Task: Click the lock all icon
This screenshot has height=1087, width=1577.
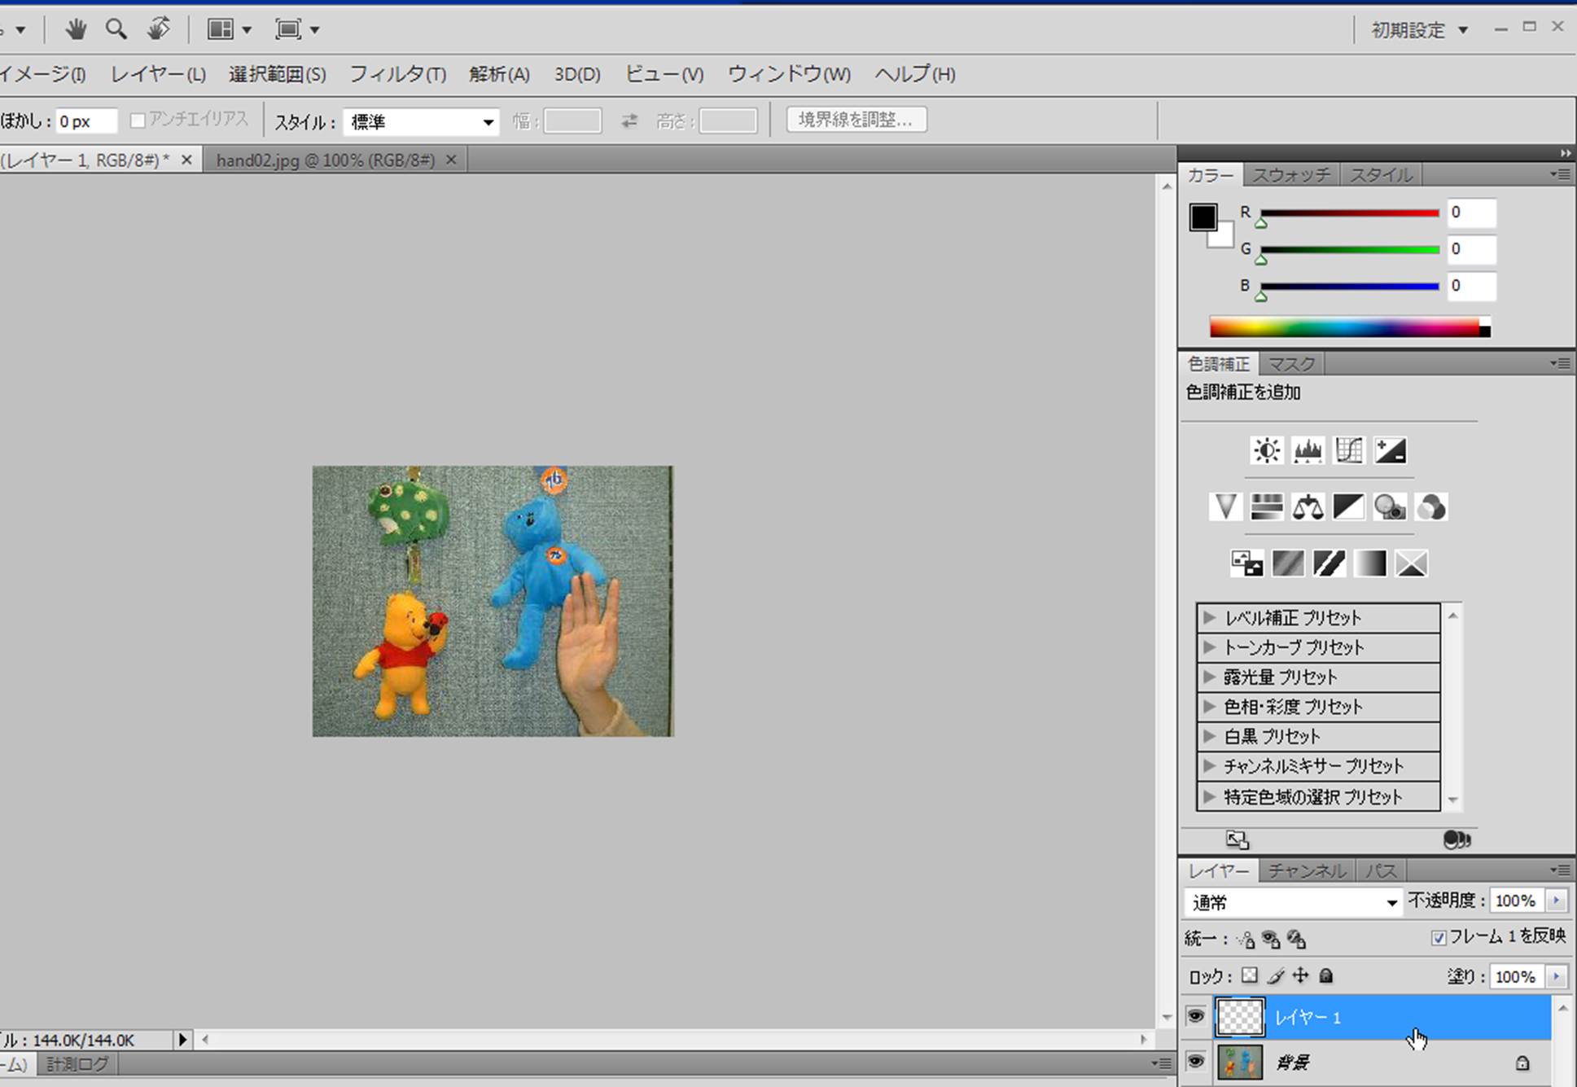Action: (x=1326, y=975)
